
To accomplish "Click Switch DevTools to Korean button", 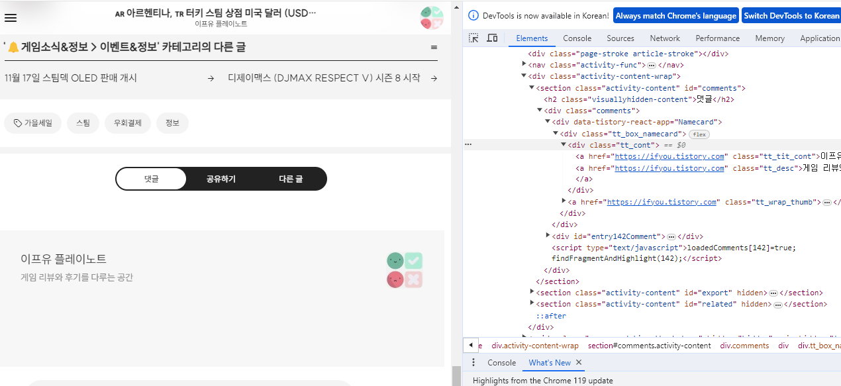I will pos(791,16).
